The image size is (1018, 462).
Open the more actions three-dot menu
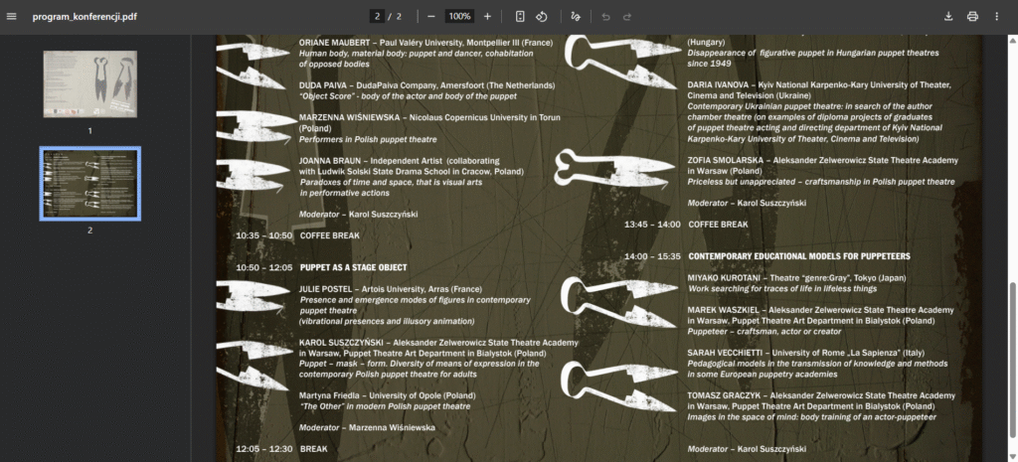coord(997,17)
